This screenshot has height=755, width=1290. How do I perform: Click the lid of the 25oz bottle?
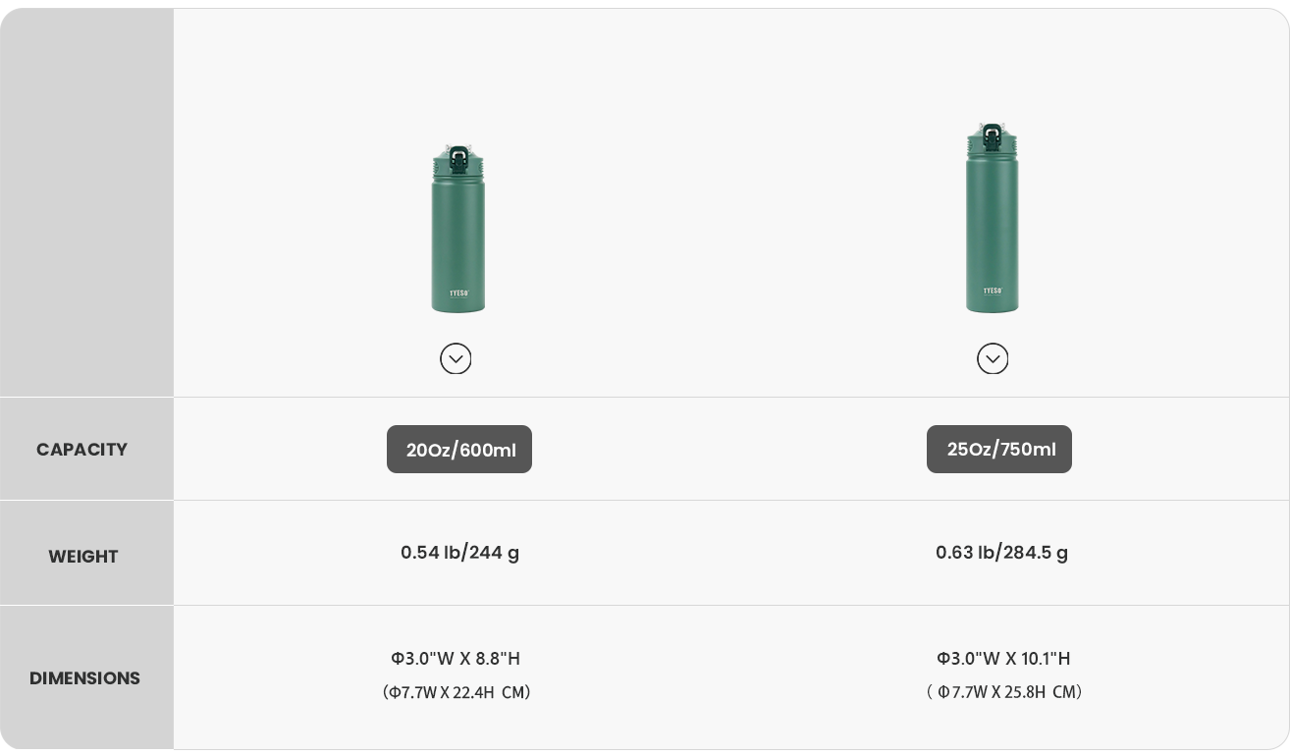(992, 138)
